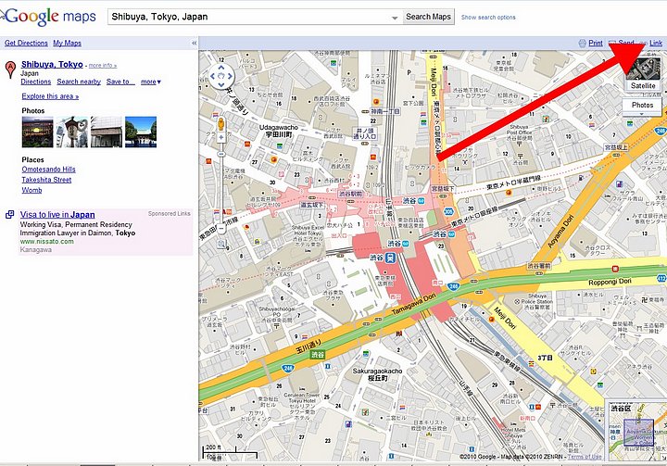Expand the arrow below the Photos button
The width and height of the screenshot is (667, 466).
click(x=642, y=114)
